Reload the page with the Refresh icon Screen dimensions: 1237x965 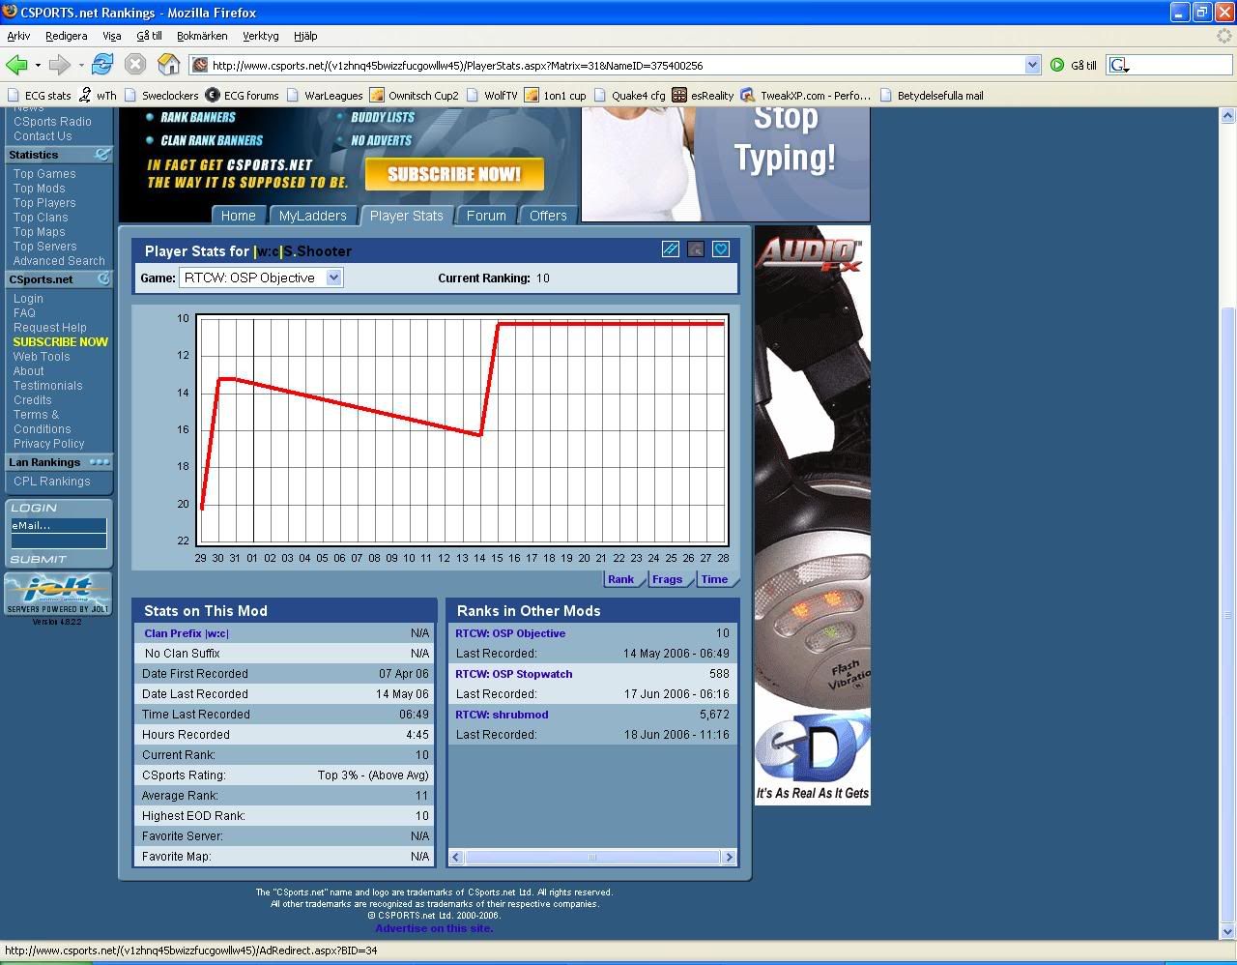(x=102, y=65)
